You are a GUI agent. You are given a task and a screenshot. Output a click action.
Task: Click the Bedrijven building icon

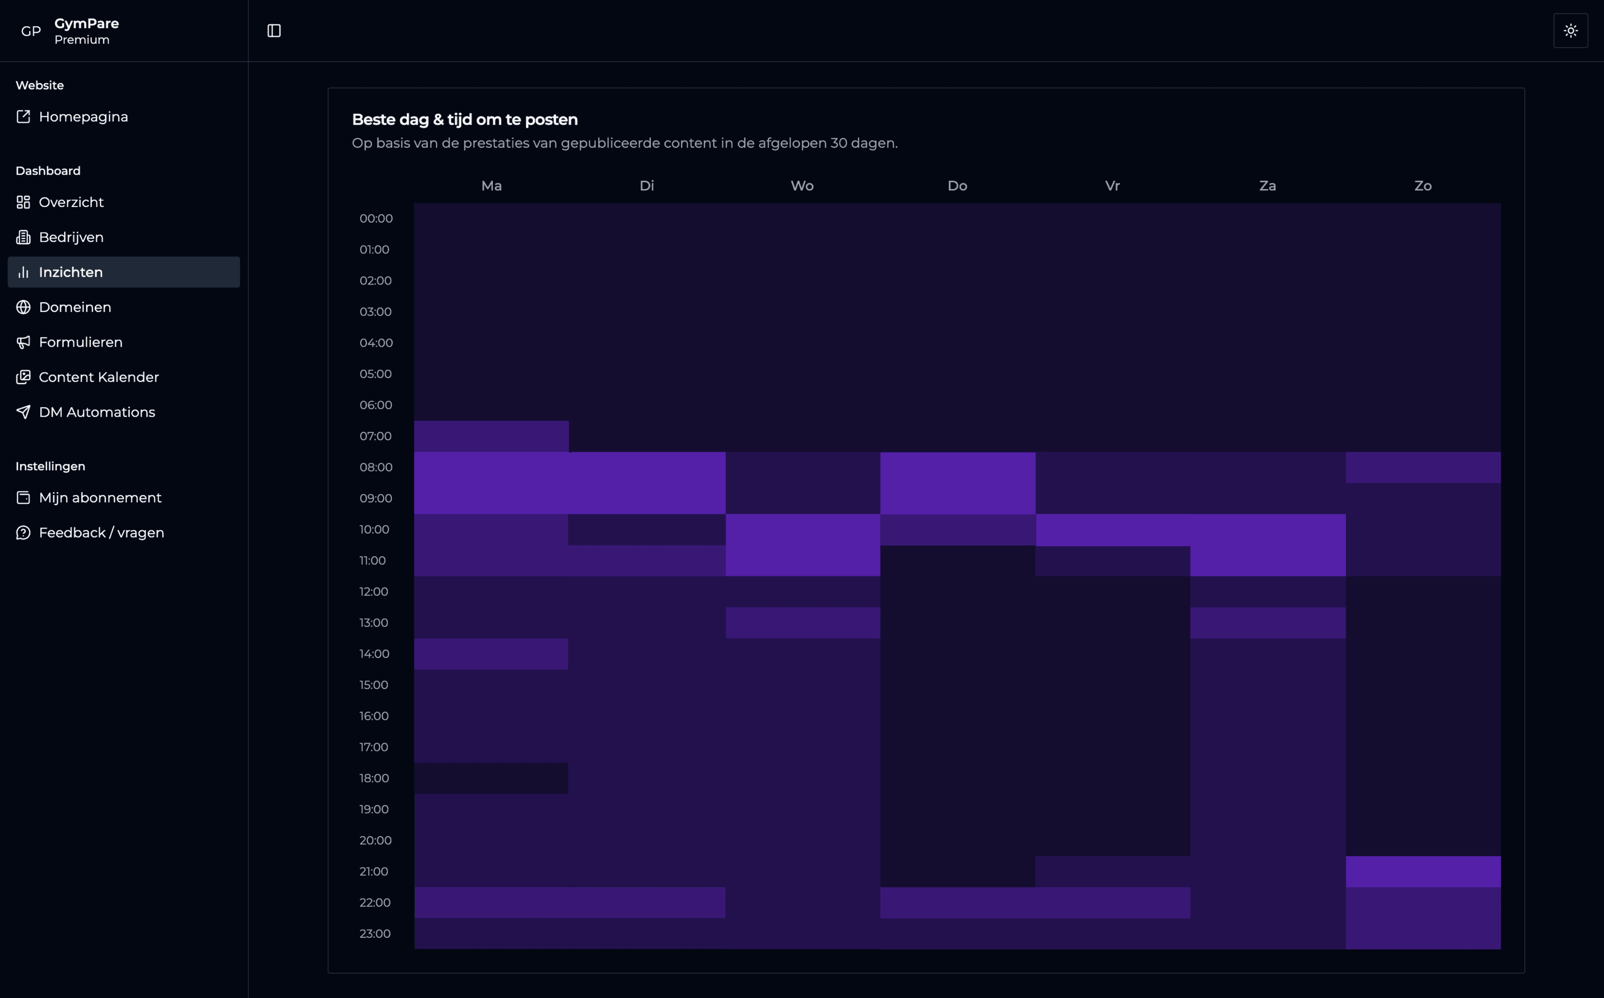[x=23, y=236]
